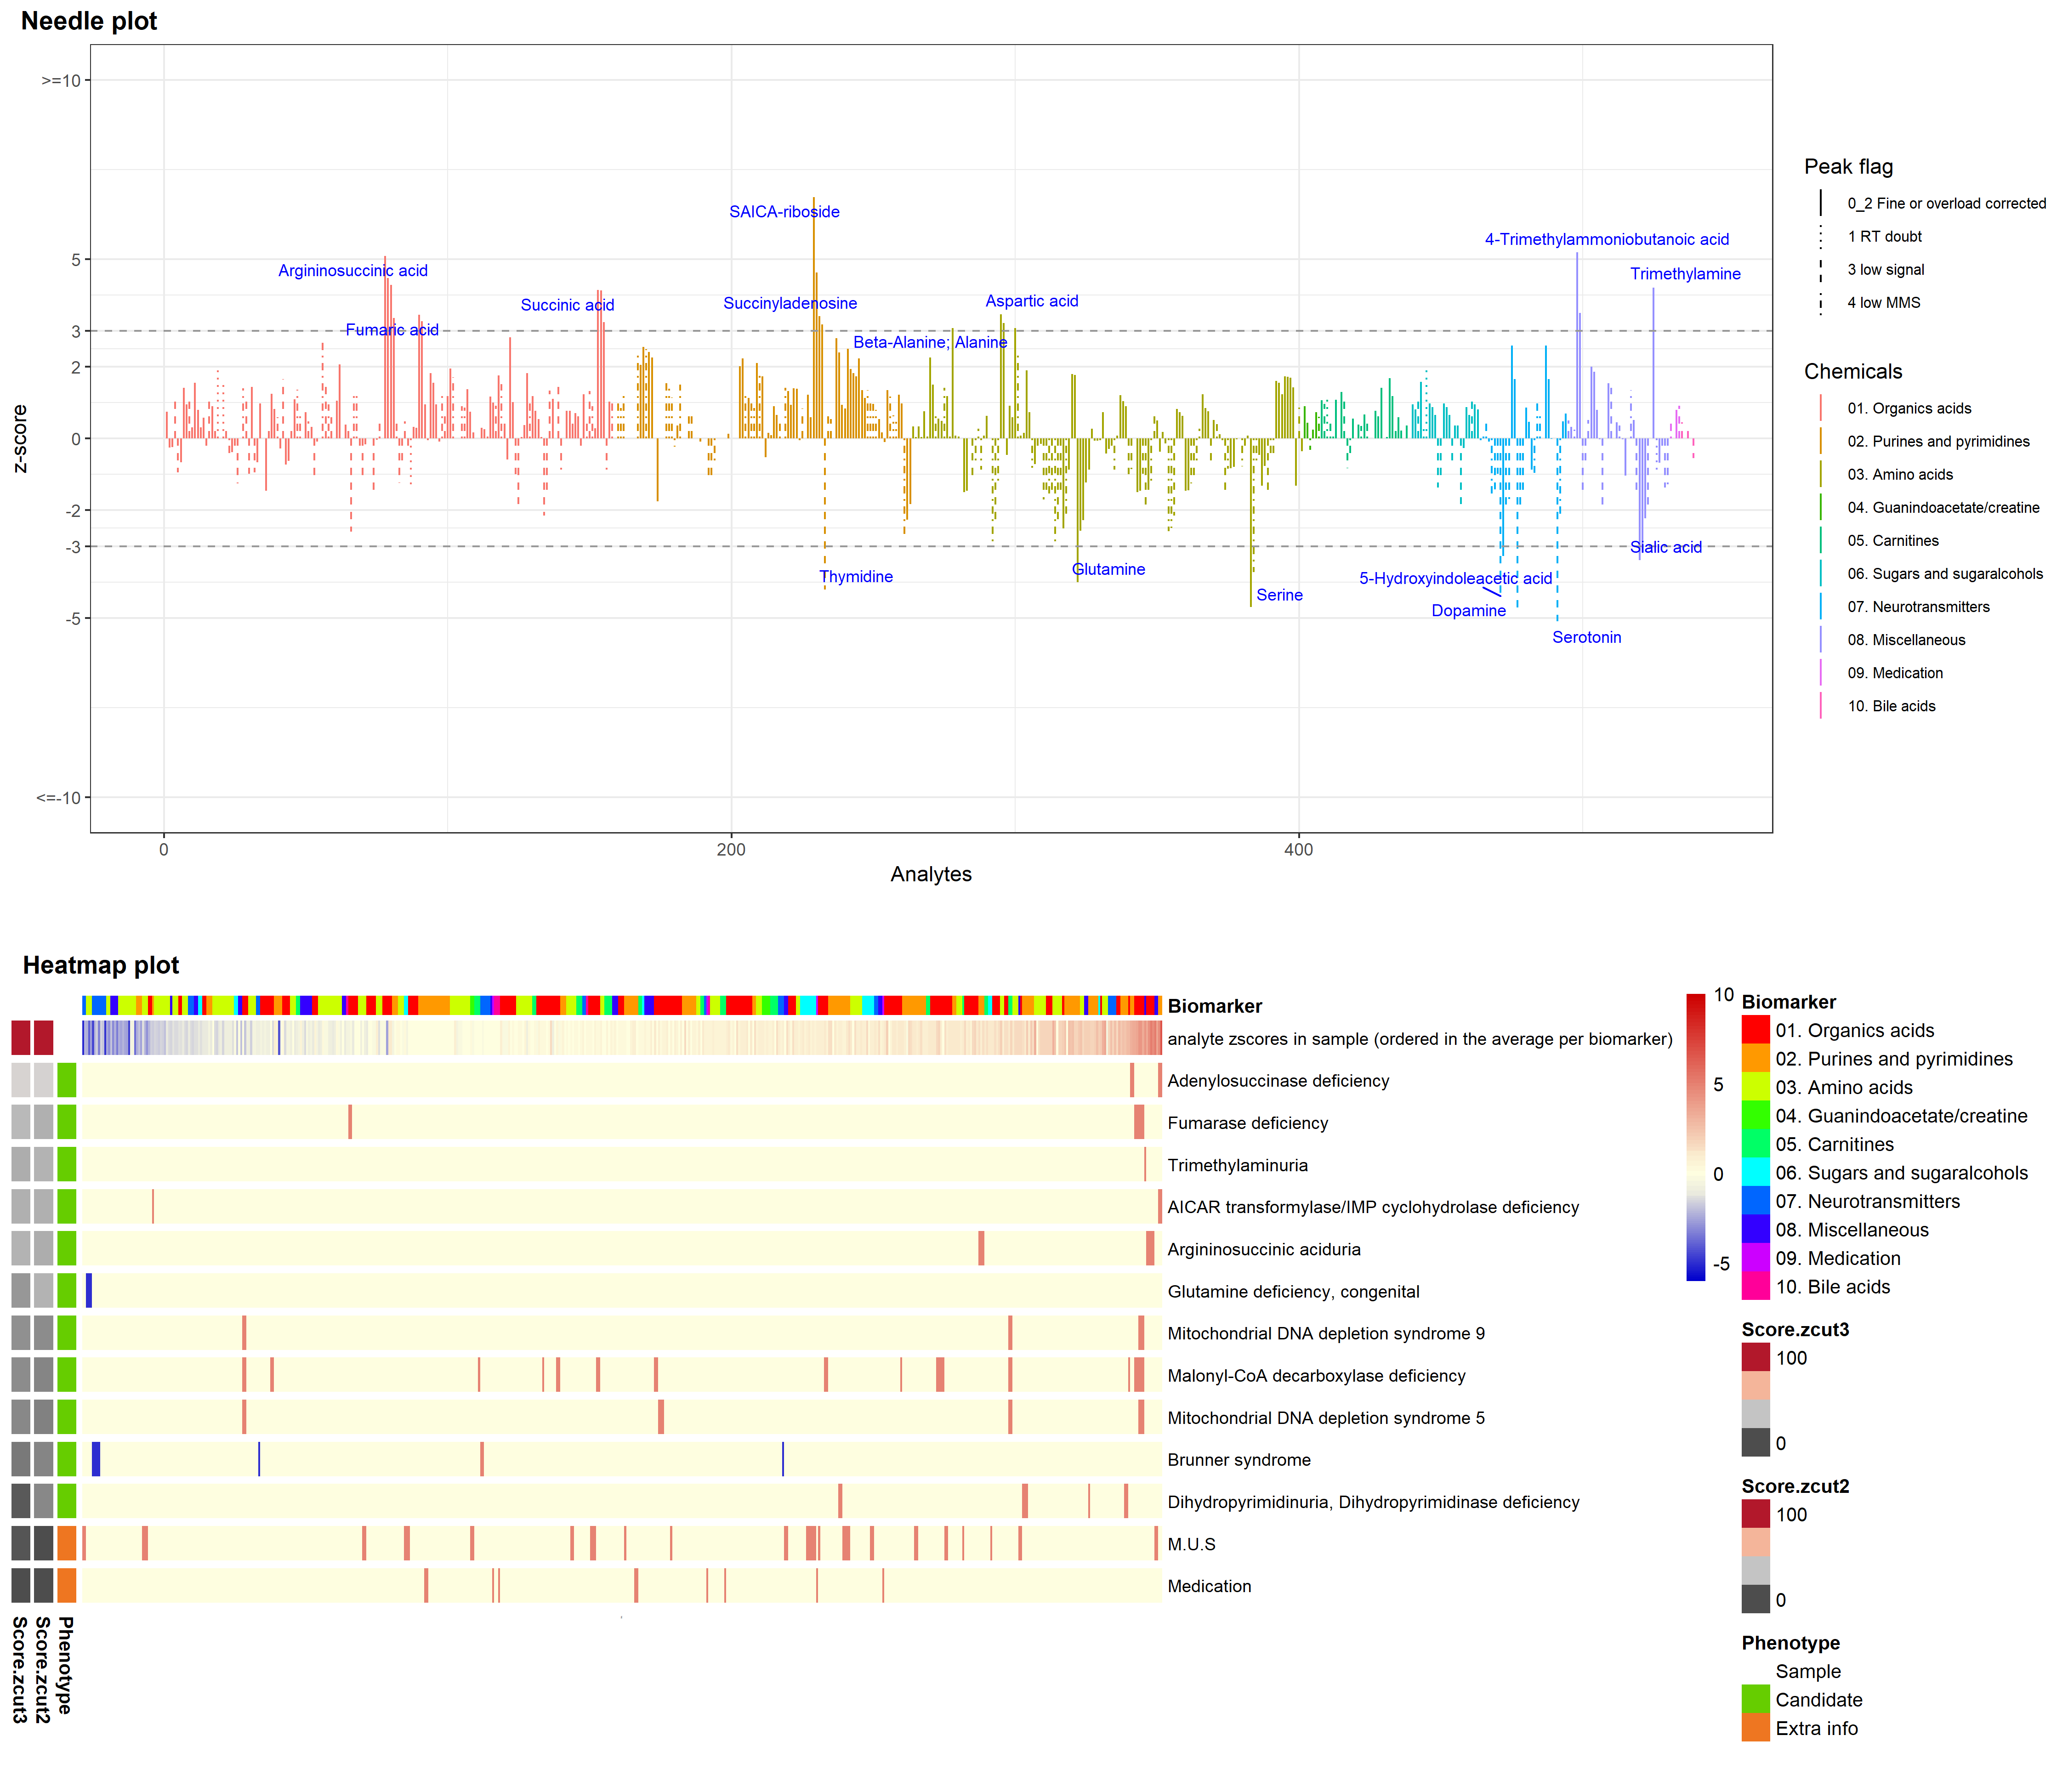Click the 'Argininosuccinic acid' peak label
The image size is (2068, 1792).
click(353, 271)
